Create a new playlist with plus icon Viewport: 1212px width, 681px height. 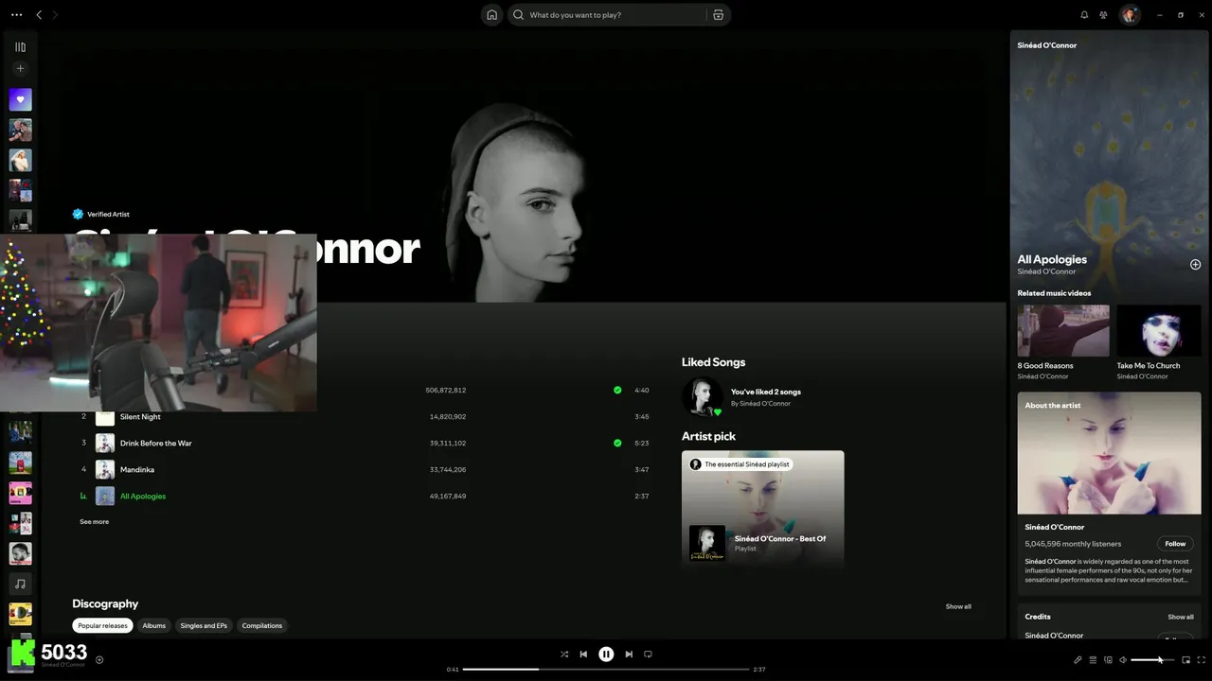coord(20,68)
